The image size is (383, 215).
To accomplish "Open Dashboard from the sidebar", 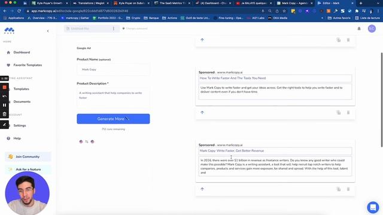I will (x=22, y=53).
